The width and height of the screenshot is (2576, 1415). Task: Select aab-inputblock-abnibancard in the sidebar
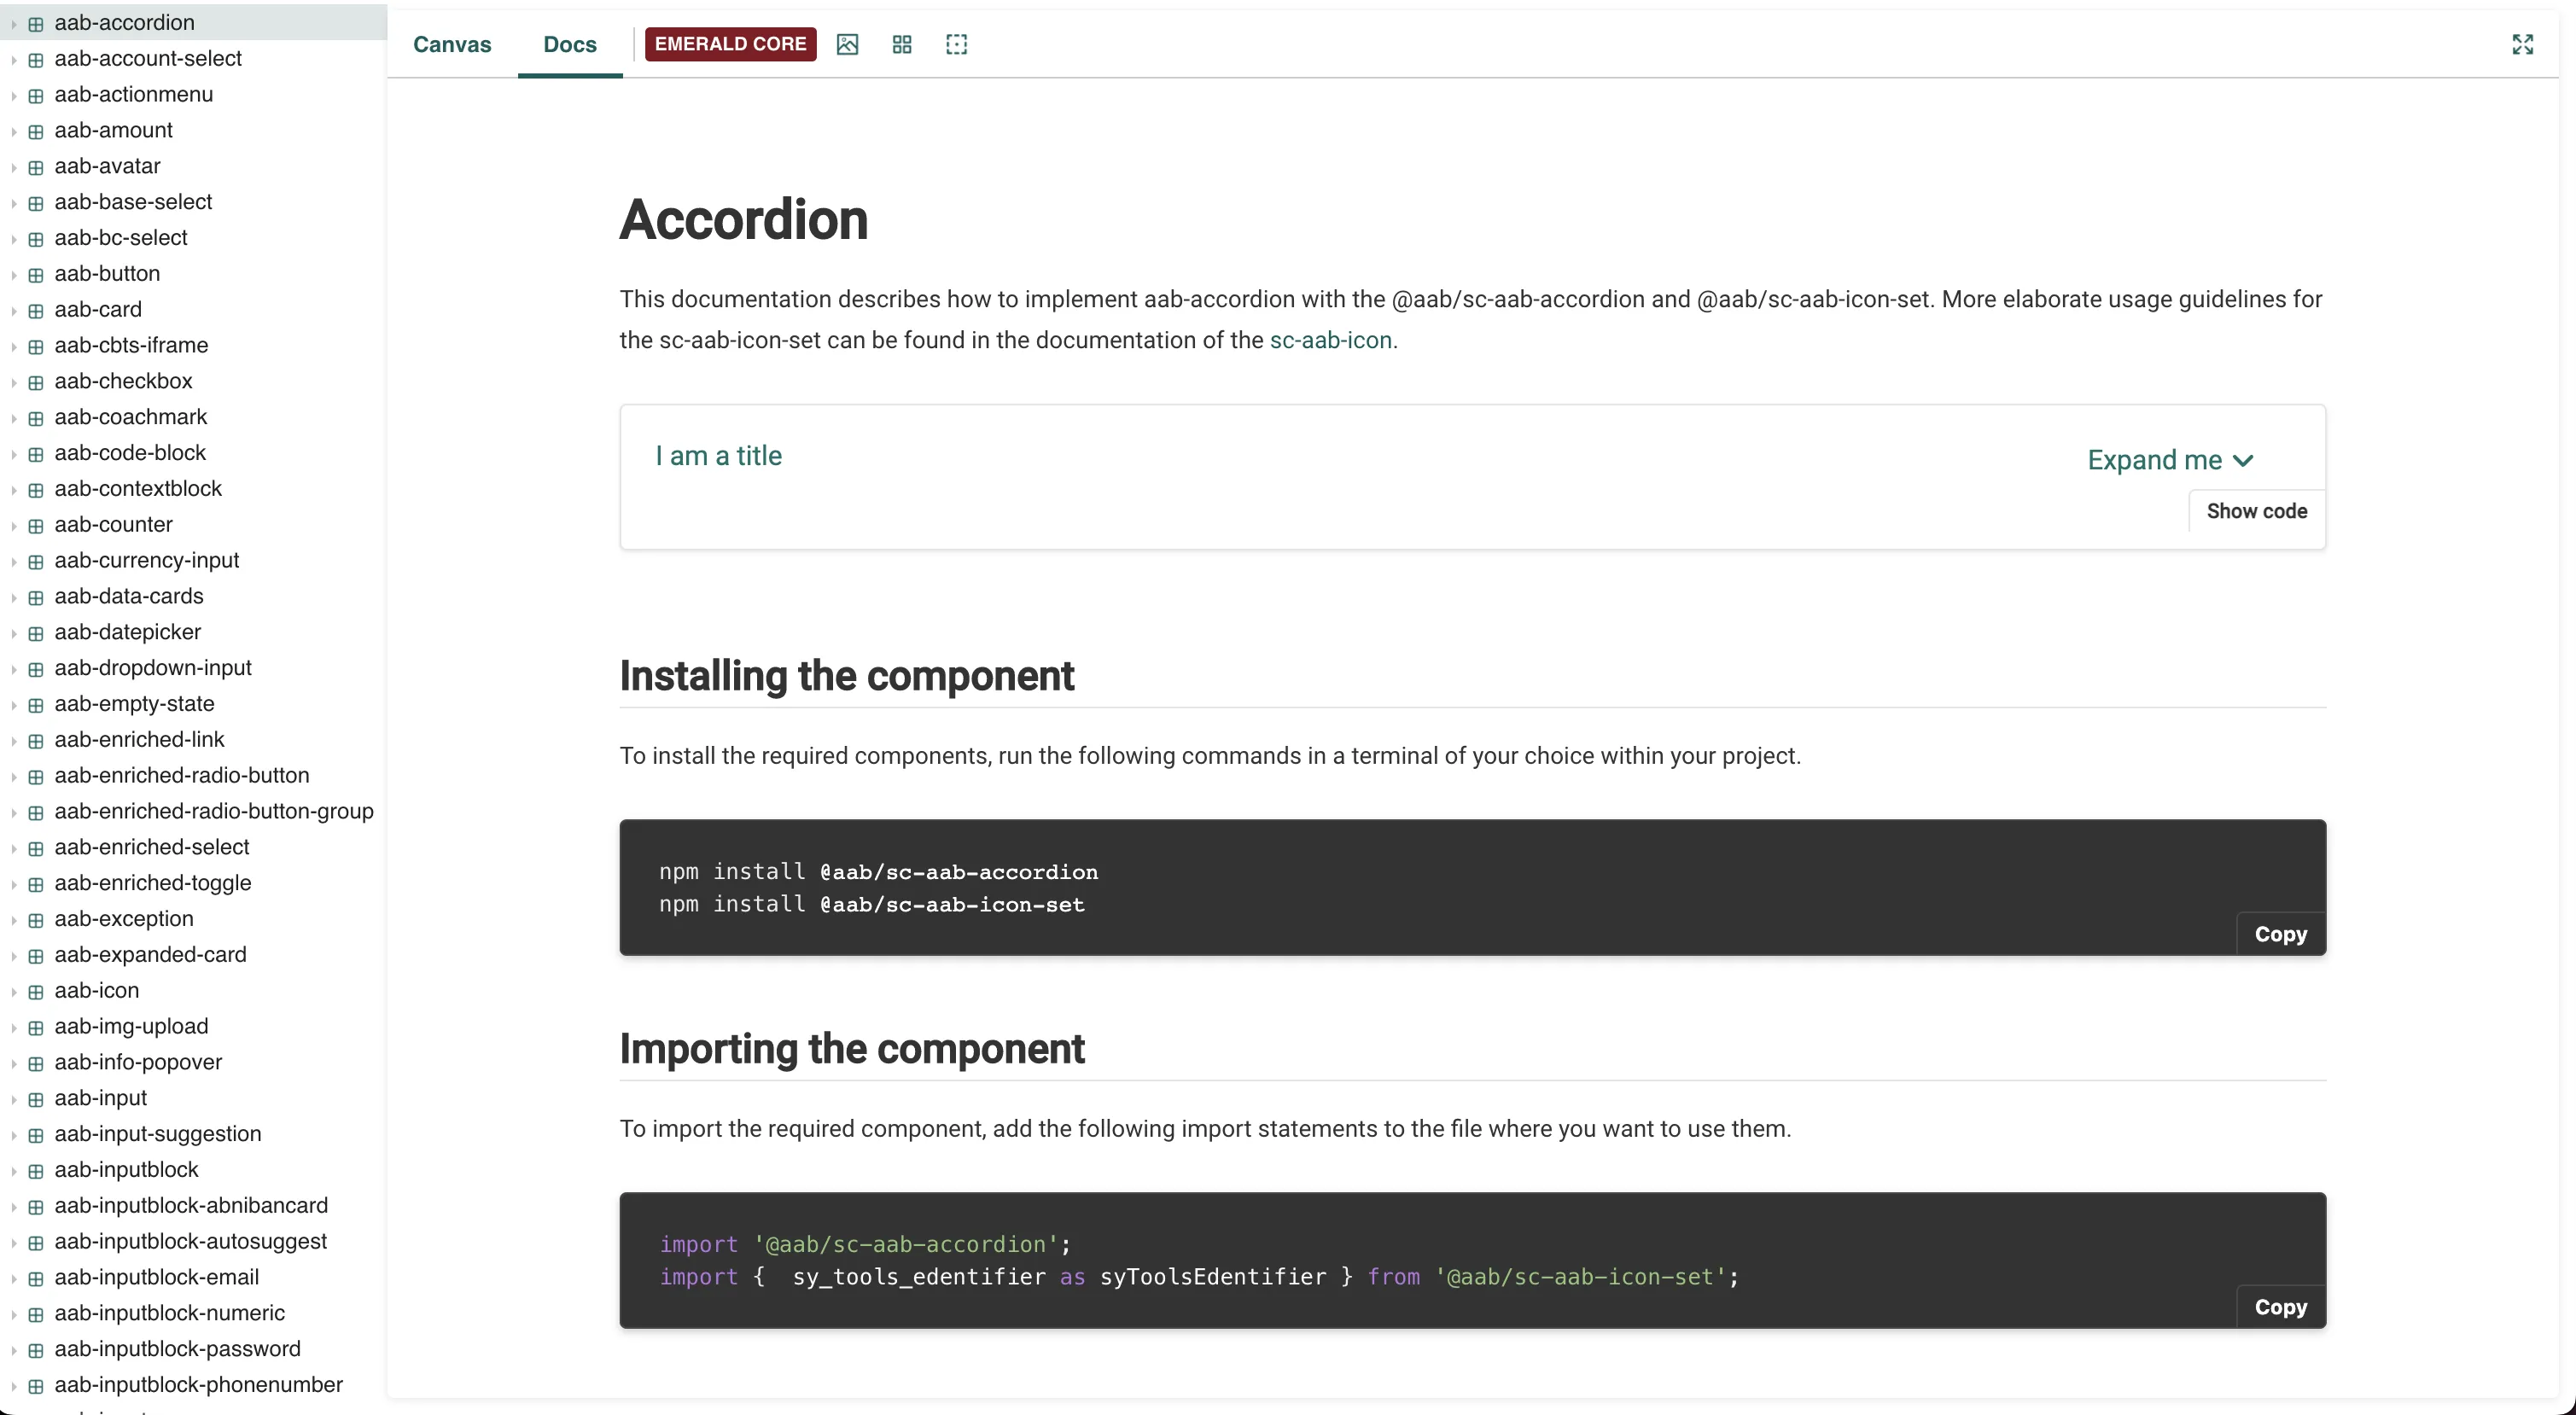[191, 1206]
